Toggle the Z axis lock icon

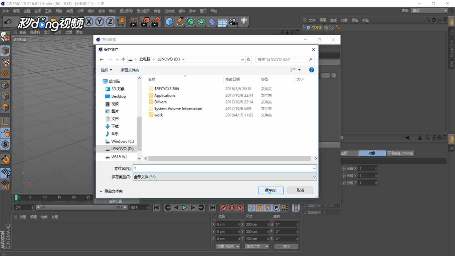tap(110, 22)
